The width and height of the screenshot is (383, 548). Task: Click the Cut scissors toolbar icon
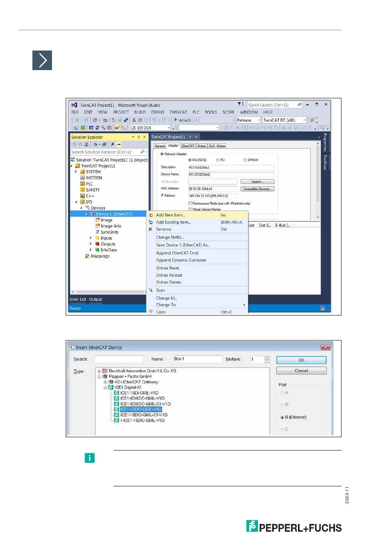point(134,120)
